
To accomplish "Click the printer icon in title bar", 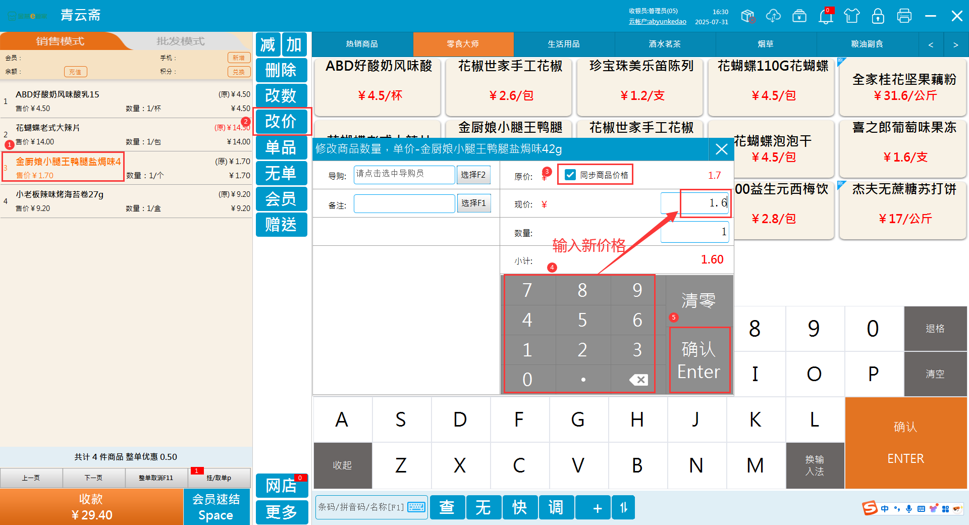I will (x=904, y=16).
